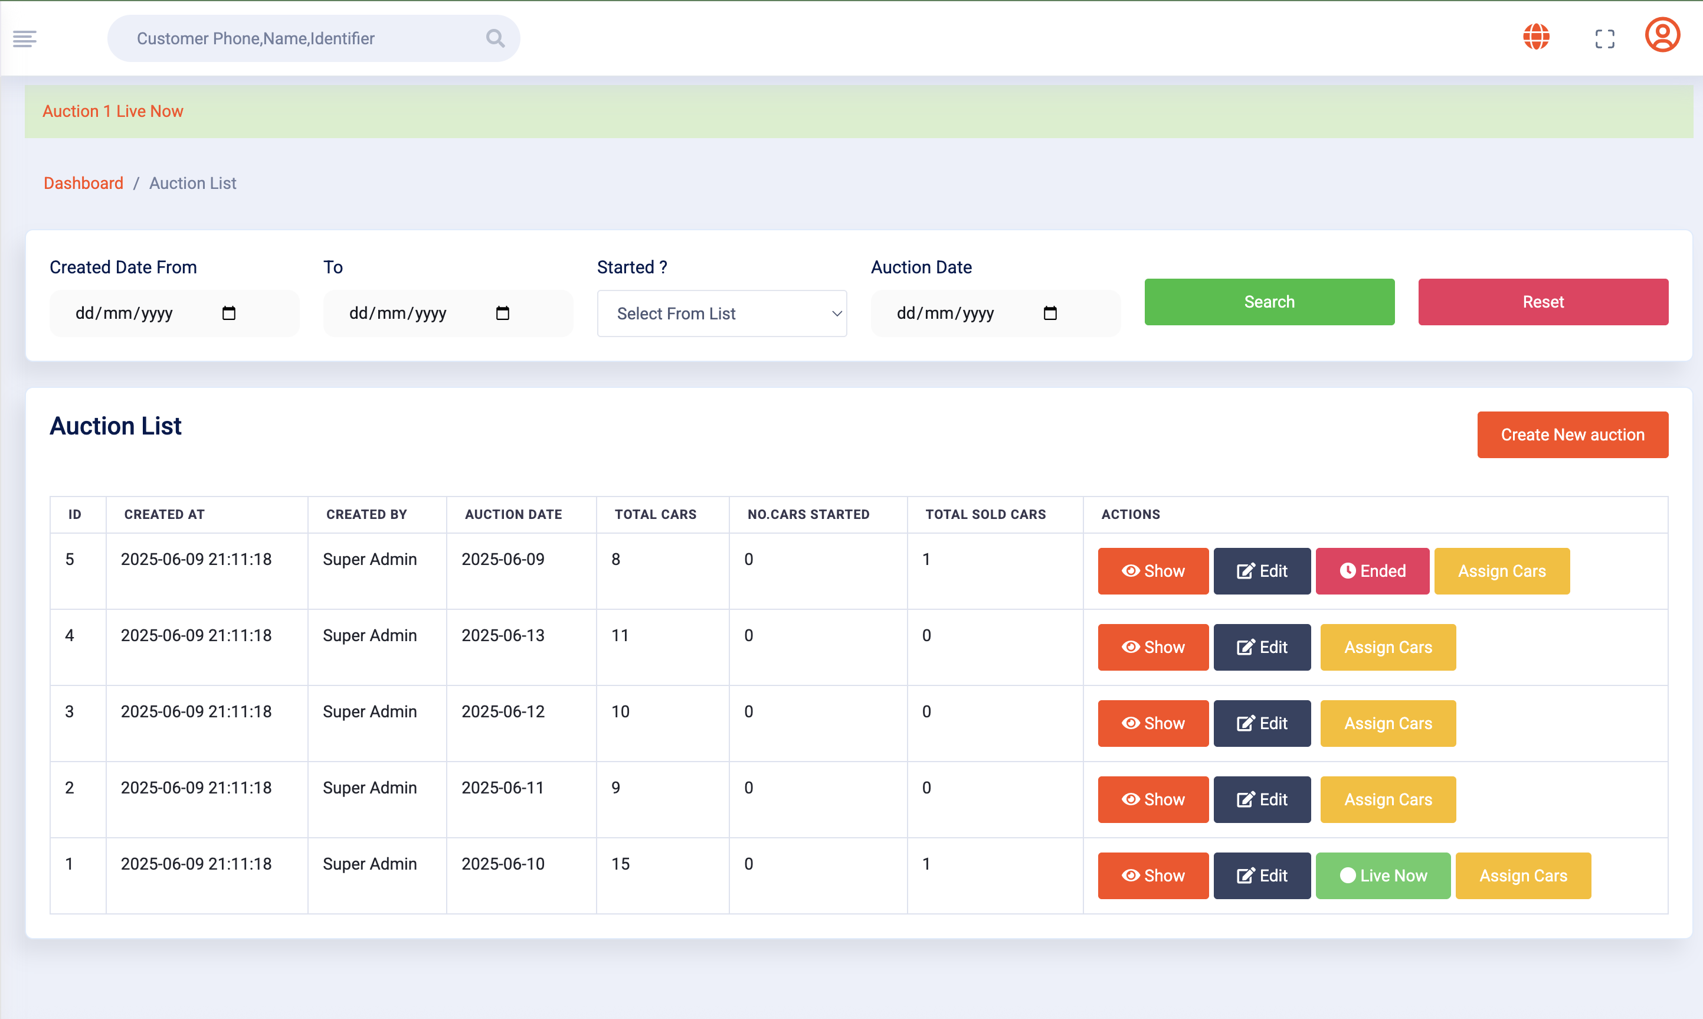Open Auction Date calendar picker icon
This screenshot has height=1019, width=1703.
(1050, 313)
